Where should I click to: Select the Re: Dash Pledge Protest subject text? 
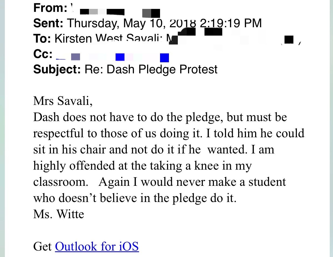tap(151, 69)
